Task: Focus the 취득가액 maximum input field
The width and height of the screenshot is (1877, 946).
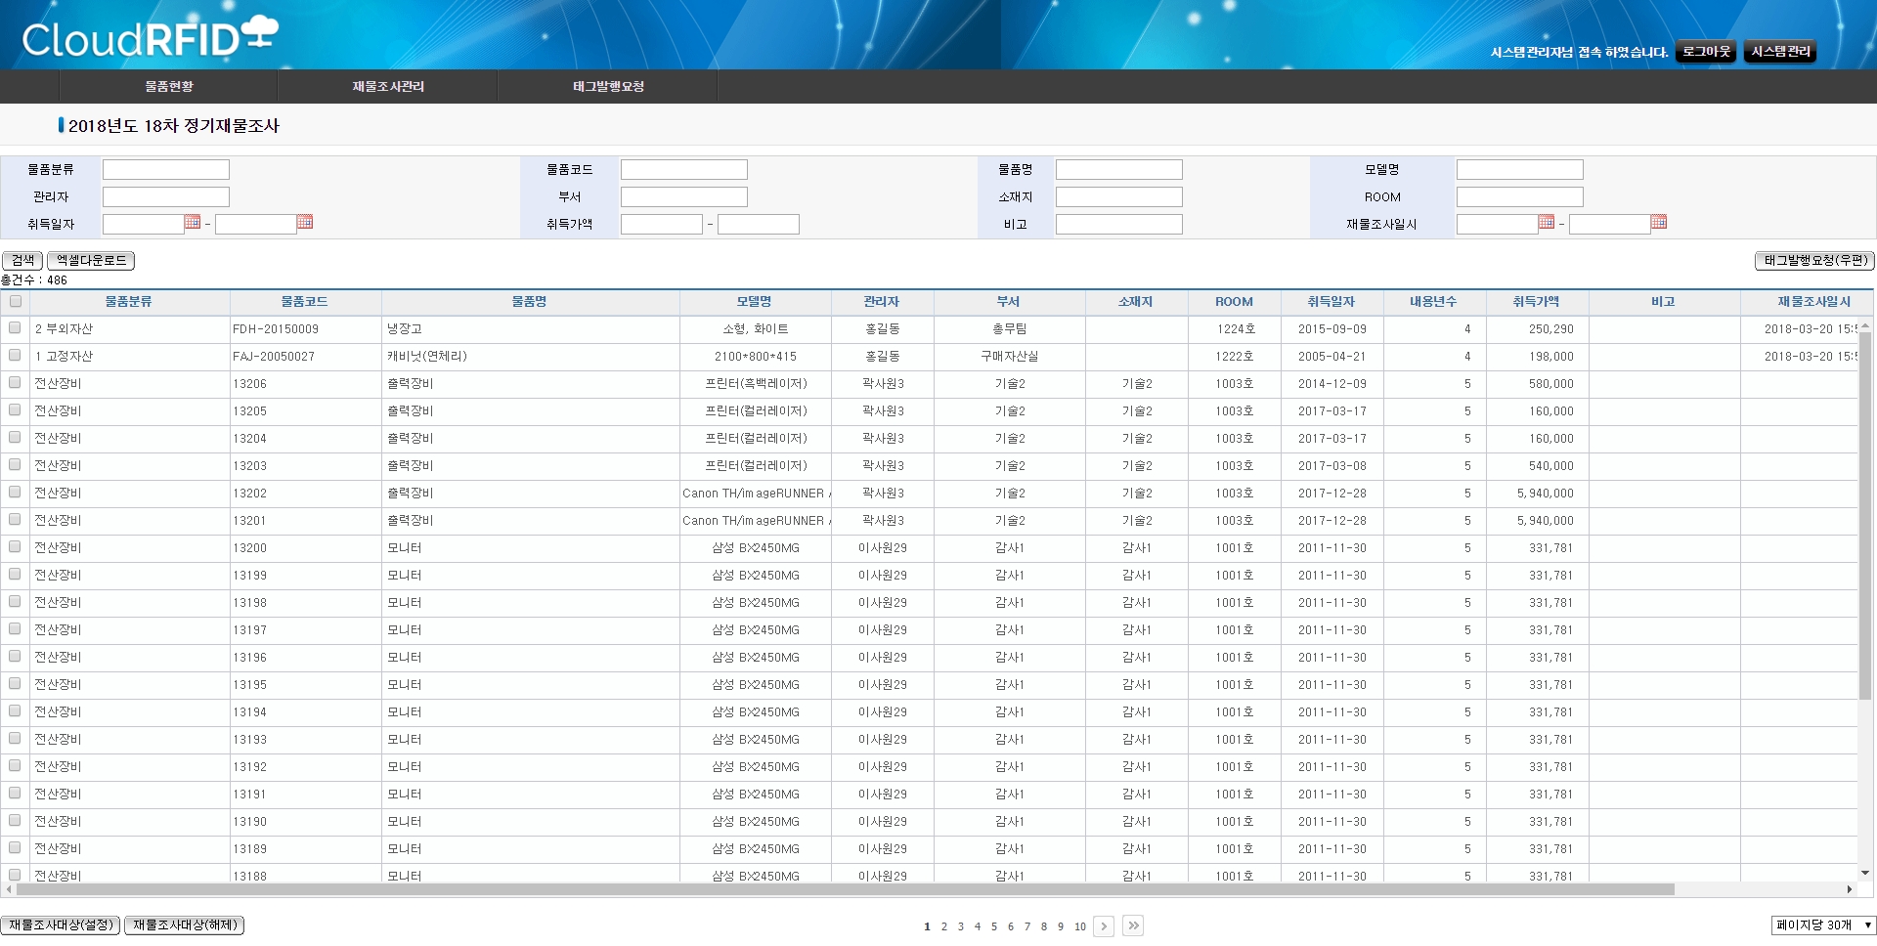Action: 759,224
